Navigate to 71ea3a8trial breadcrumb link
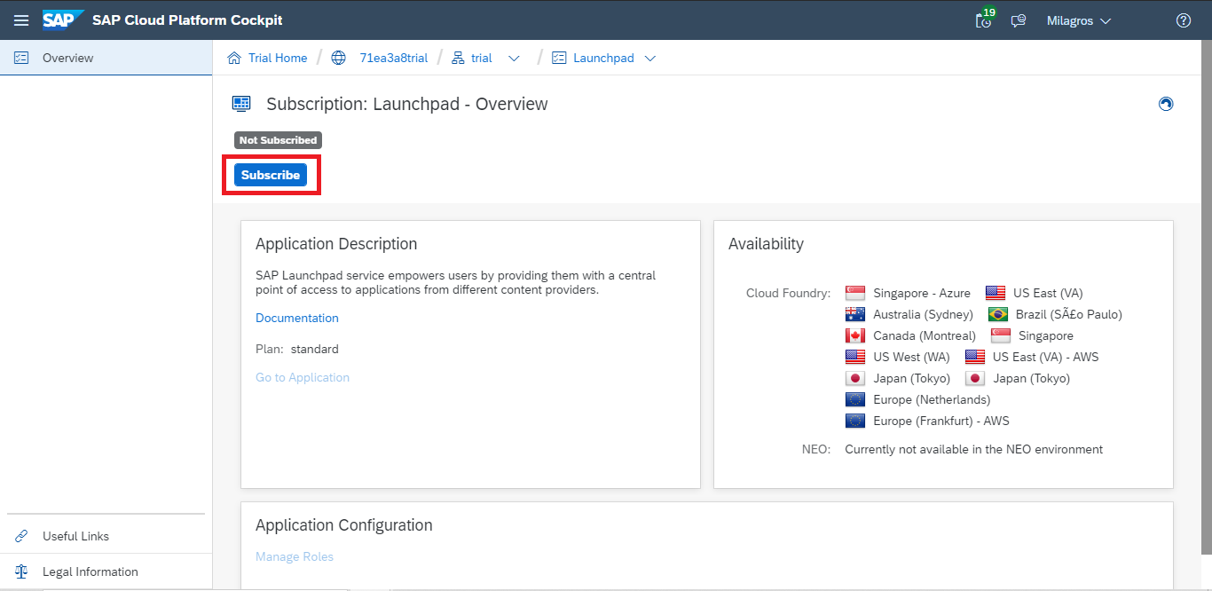 point(393,58)
